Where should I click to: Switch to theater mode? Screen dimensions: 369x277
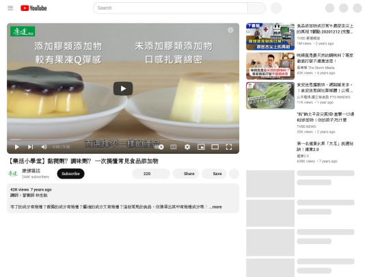tap(215, 147)
